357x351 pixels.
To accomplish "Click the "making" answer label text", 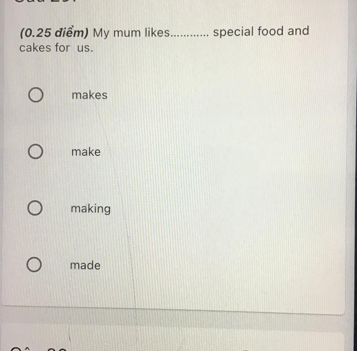I will pyautogui.click(x=91, y=209).
